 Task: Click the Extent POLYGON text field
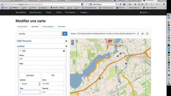click(106, 34)
